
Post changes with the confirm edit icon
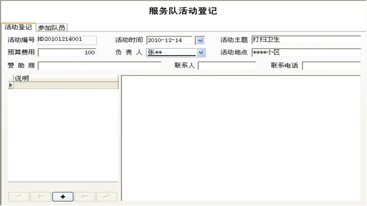pyautogui.click(x=107, y=197)
